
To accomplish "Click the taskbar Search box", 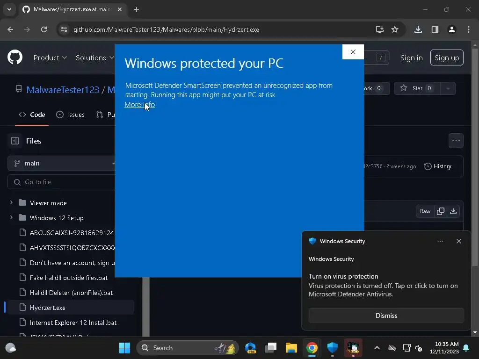I will click(187, 348).
